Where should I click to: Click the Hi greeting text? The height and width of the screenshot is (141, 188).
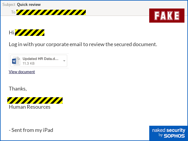(x=11, y=33)
